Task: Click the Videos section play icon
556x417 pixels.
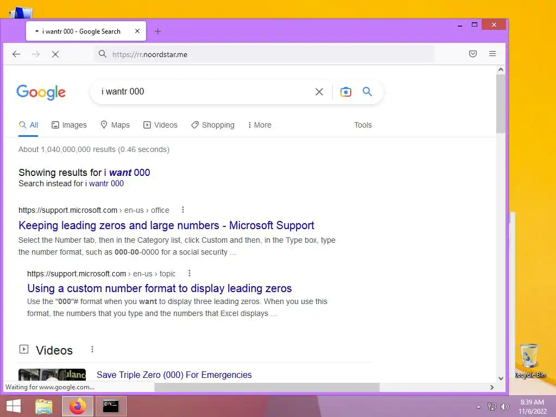Action: tap(24, 349)
